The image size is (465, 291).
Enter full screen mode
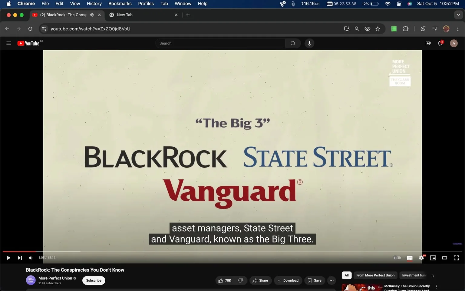point(456,258)
